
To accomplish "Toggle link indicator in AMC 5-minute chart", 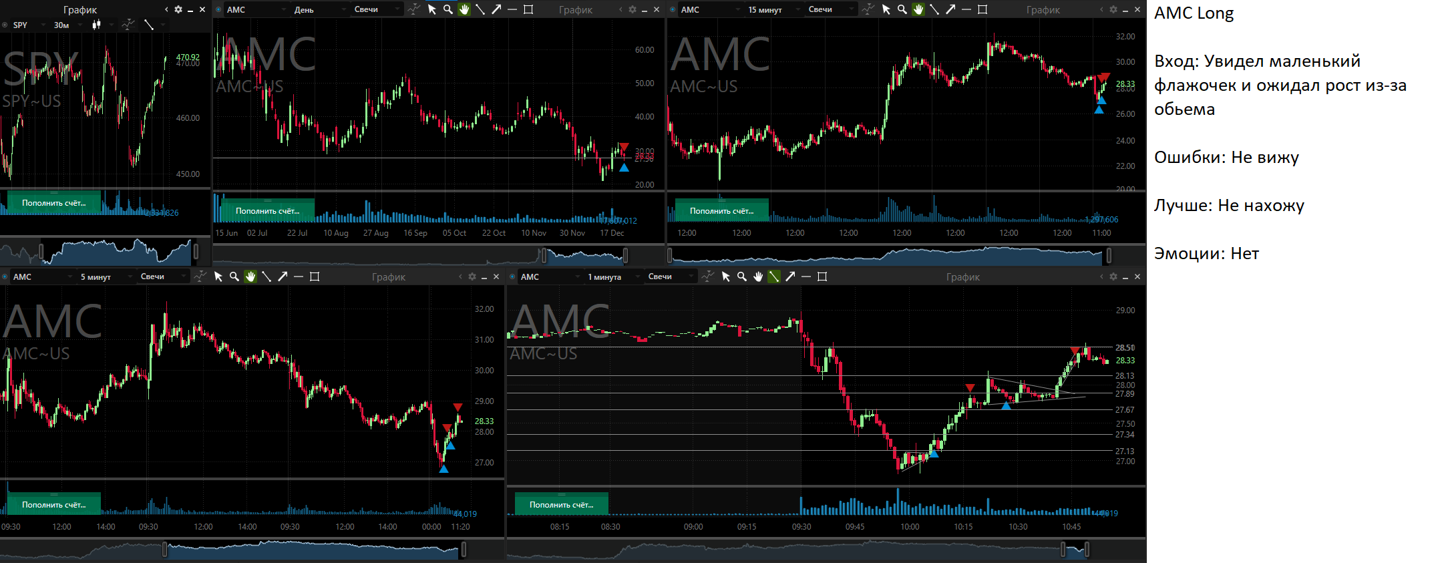I will (5, 276).
